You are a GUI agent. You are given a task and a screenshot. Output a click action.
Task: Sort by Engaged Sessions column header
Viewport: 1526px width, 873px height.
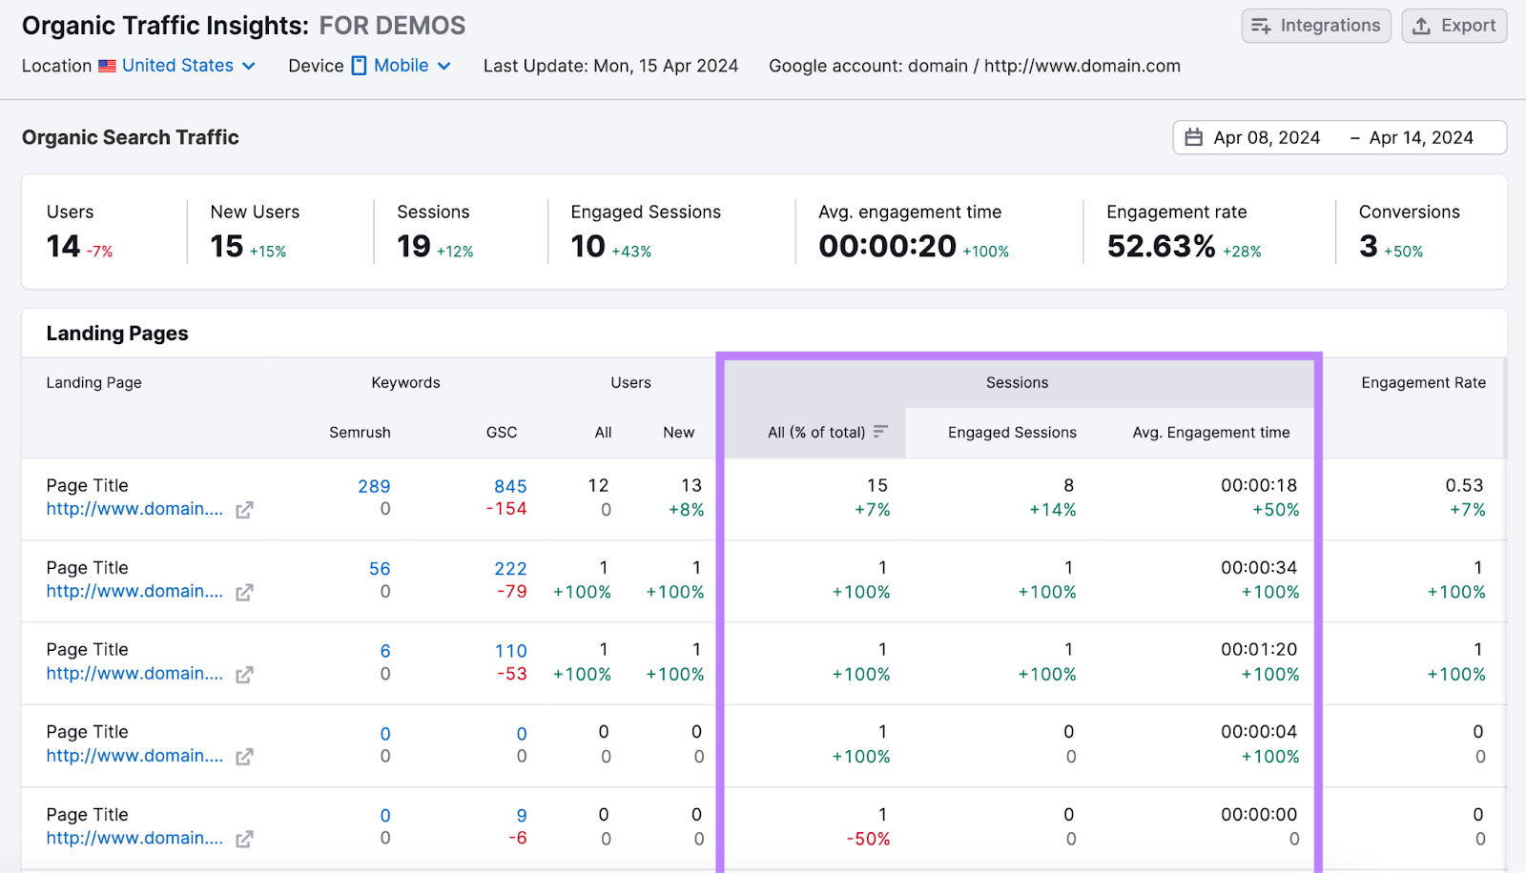click(x=1011, y=433)
